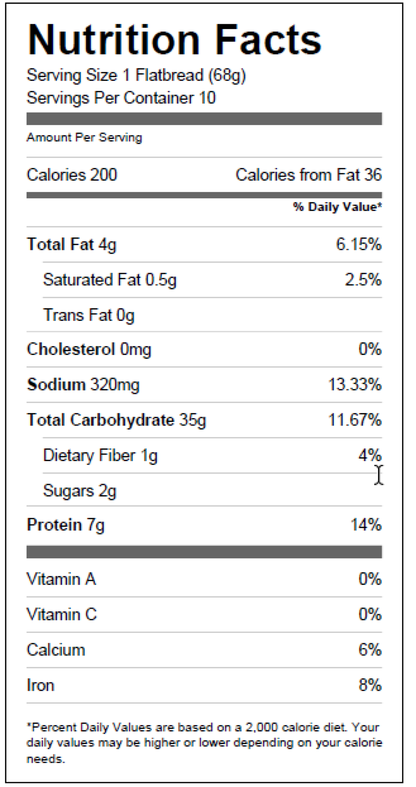Click the Iron 8% value
This screenshot has width=416, height=787.
pyautogui.click(x=370, y=685)
